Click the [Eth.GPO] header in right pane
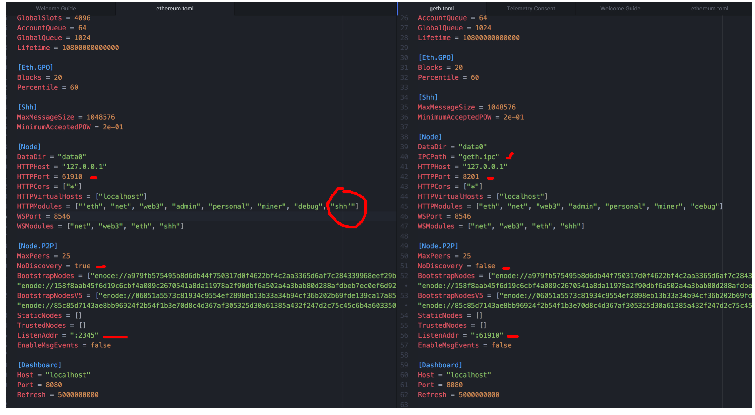The width and height of the screenshot is (755, 415). [436, 58]
